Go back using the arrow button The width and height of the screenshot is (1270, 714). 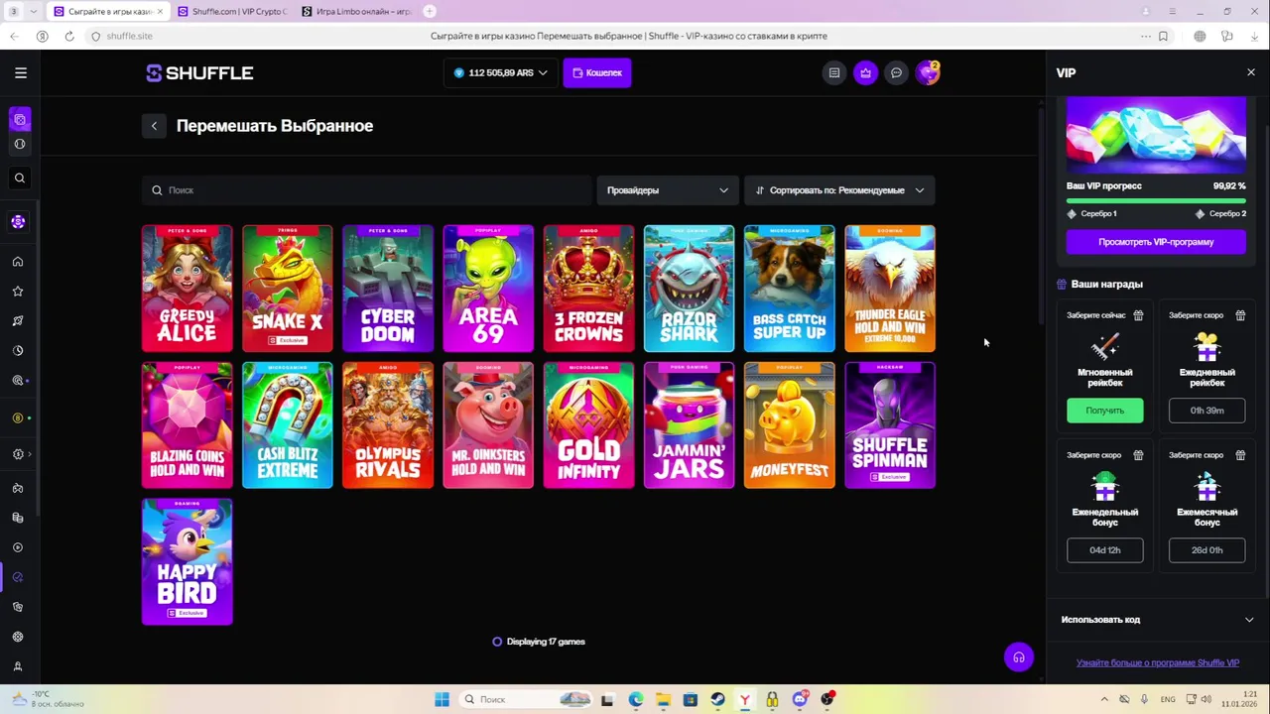(x=154, y=126)
